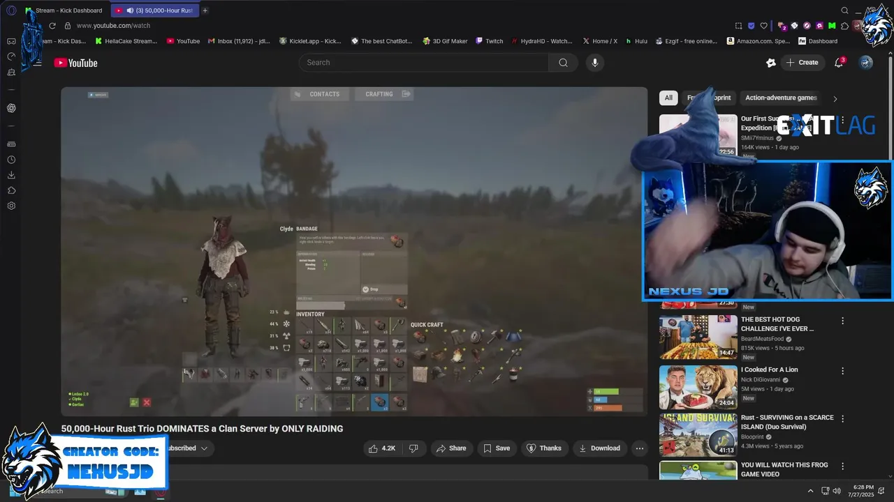Open Hulu bookmark

click(636, 41)
